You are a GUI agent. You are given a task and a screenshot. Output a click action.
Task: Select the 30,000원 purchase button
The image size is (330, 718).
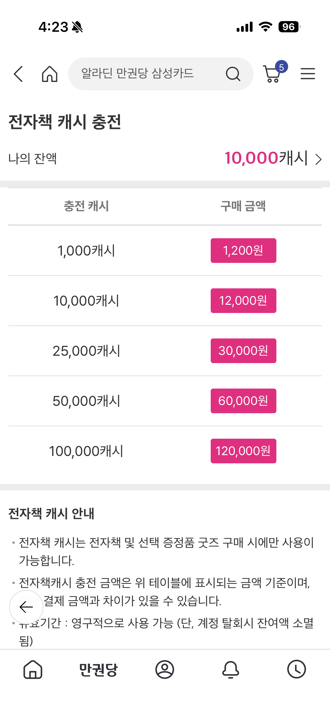[x=243, y=351]
